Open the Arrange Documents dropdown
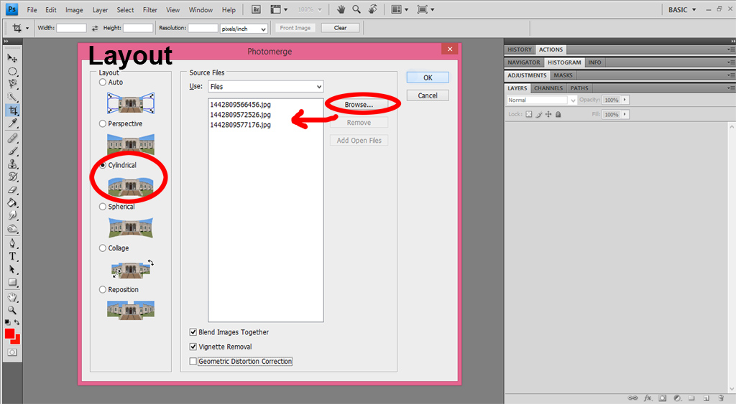This screenshot has height=404, width=736. coord(400,9)
